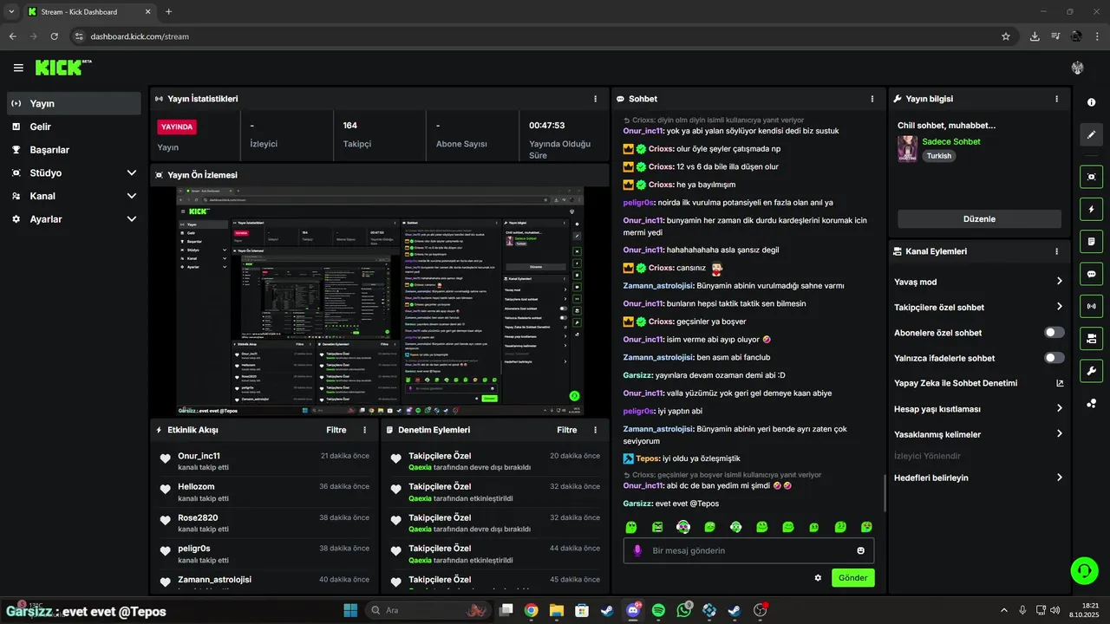This screenshot has width=1110, height=624.
Task: Open a new browser tab
Action: (168, 12)
